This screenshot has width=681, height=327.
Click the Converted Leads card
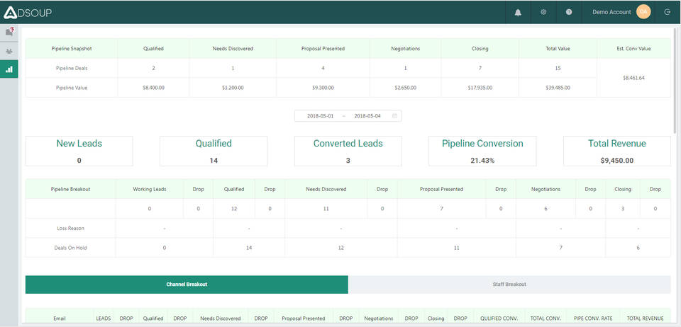[348, 151]
